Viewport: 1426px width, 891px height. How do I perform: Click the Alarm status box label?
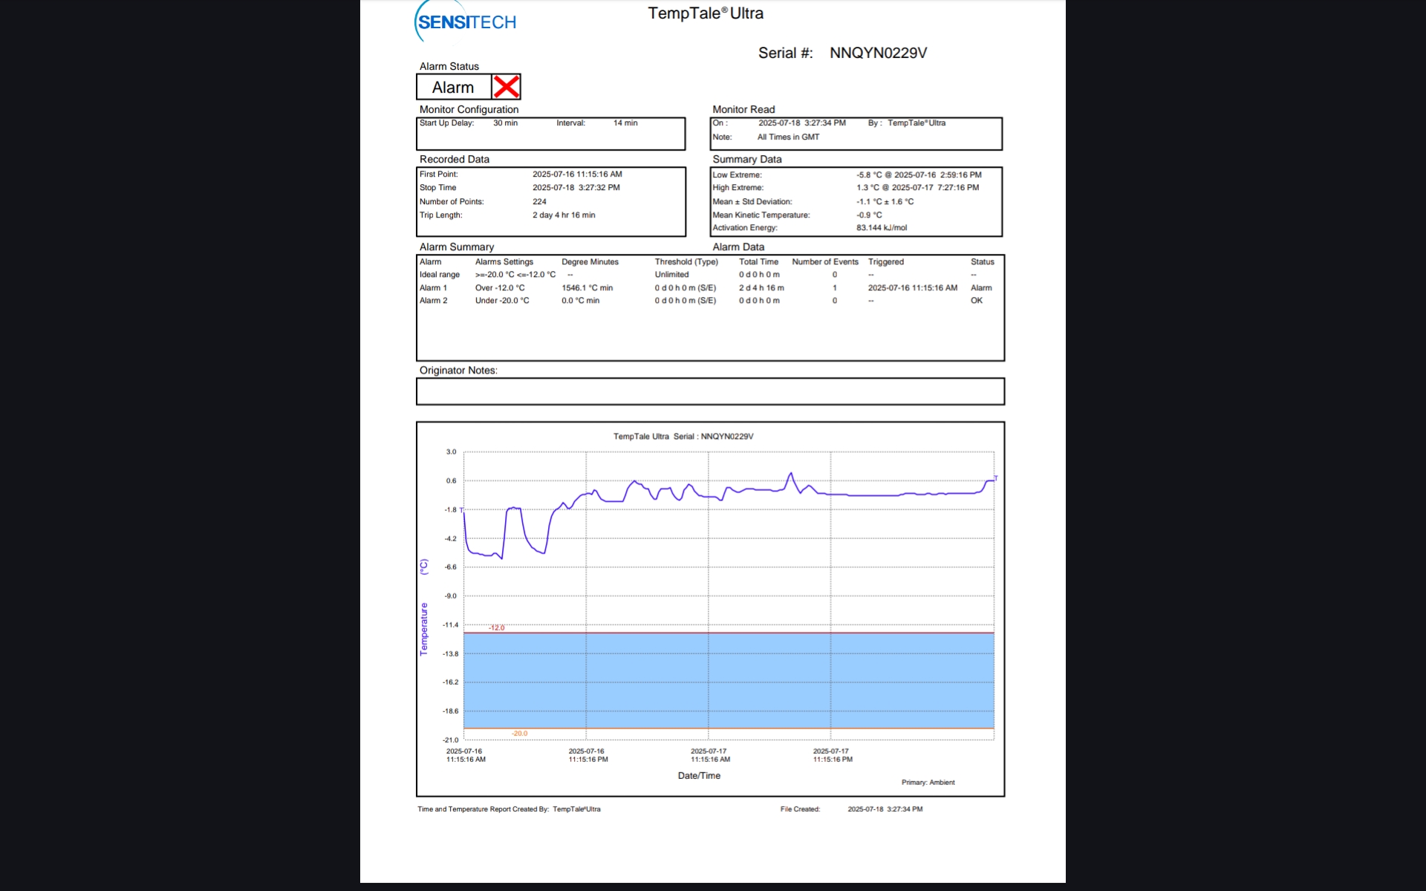point(453,88)
